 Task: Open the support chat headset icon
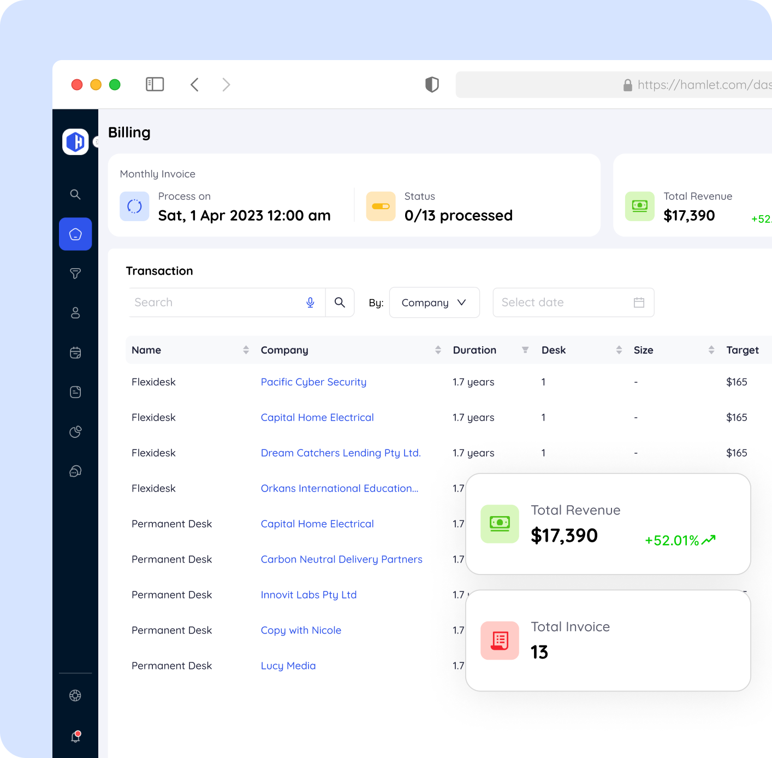point(75,471)
